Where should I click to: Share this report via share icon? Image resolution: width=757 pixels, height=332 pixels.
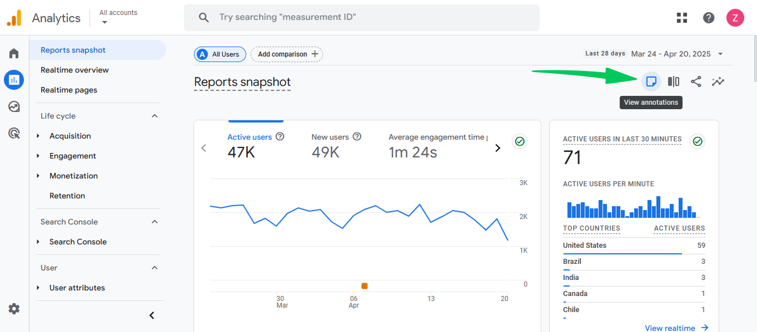pos(696,81)
